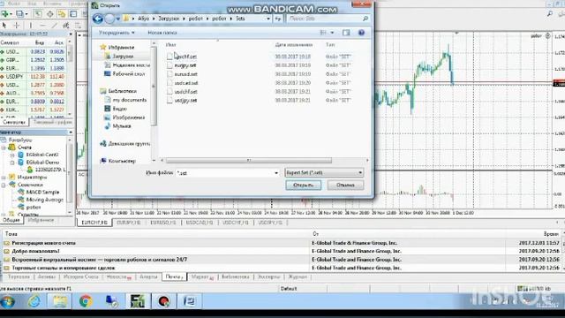Click the Help icon in Open dialog
The width and height of the screenshot is (565, 318).
pyautogui.click(x=361, y=33)
